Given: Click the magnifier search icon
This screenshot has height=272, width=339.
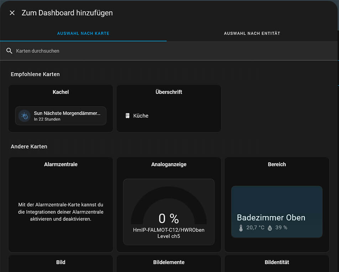Looking at the screenshot, I should tap(10, 51).
